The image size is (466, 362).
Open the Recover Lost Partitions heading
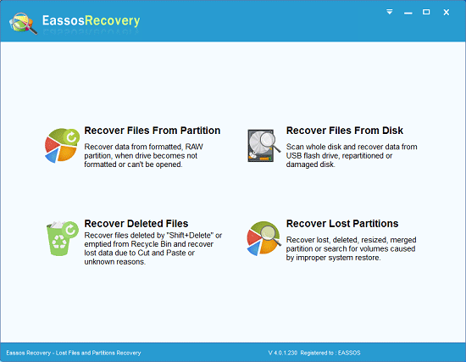[342, 223]
